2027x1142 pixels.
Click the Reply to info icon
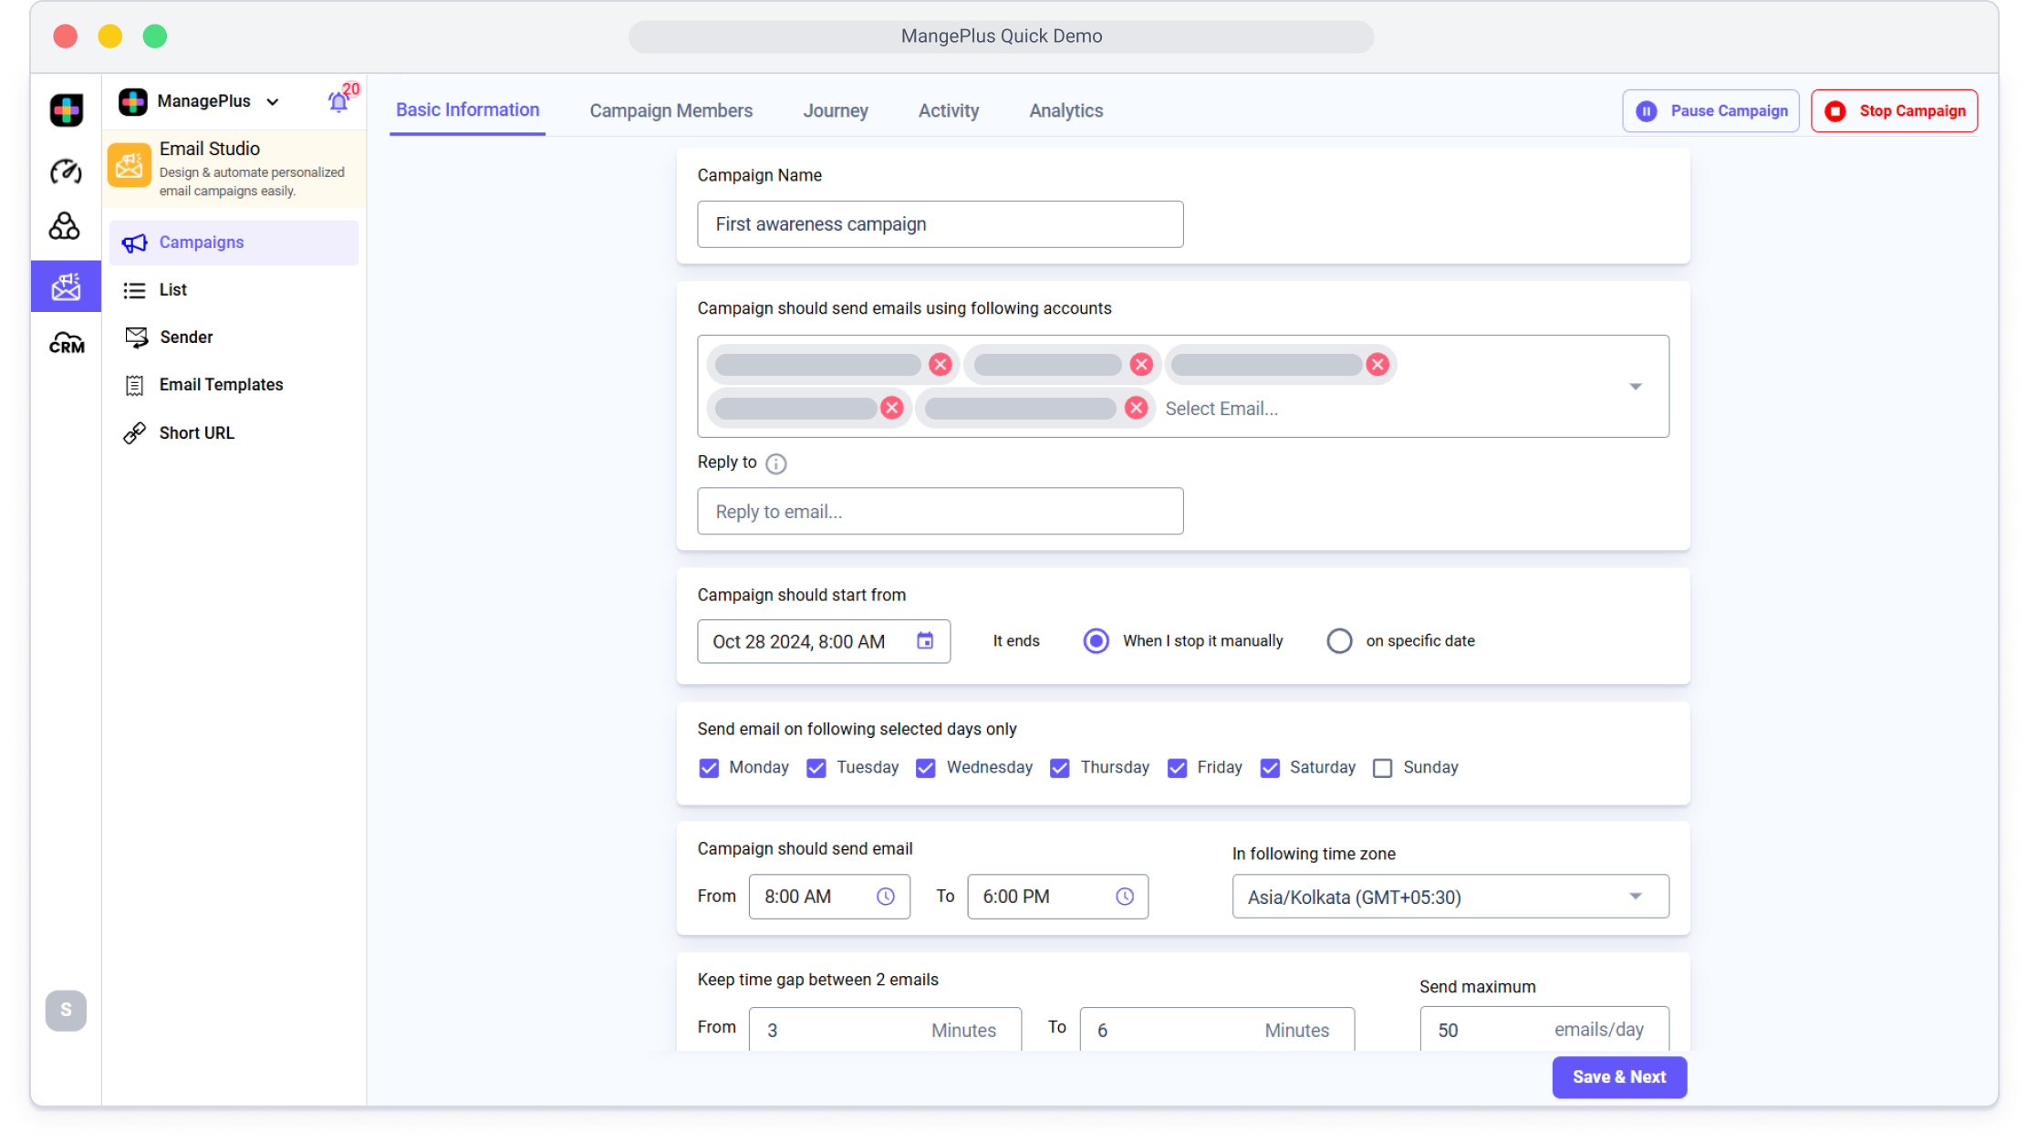click(775, 463)
